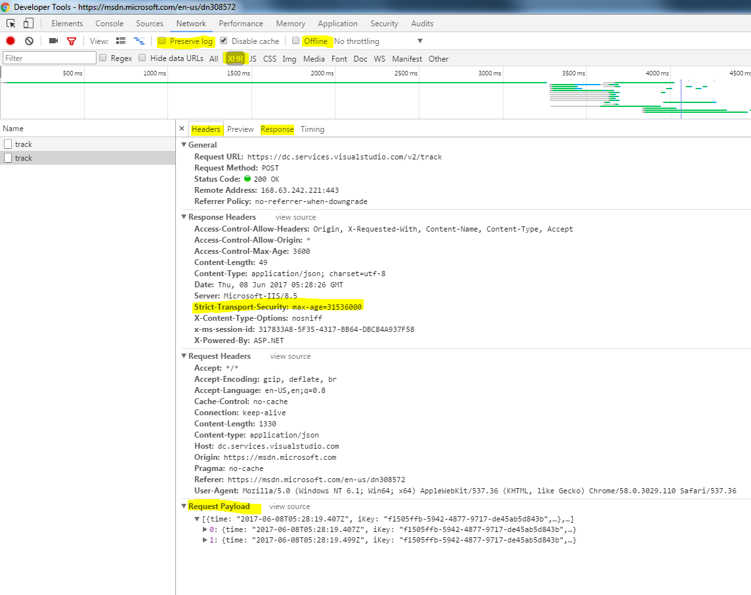
Task: Focus the Filter text field
Action: click(49, 58)
